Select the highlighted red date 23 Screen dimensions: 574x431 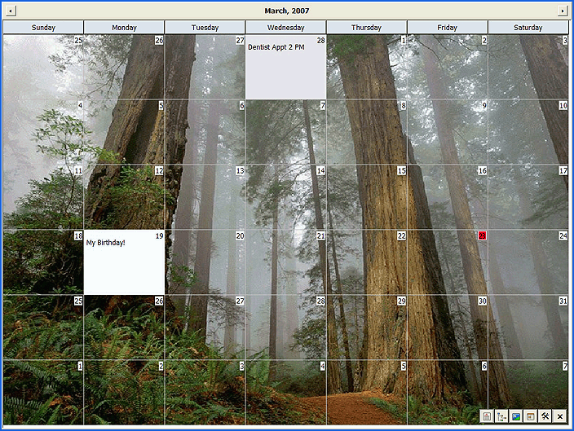pos(482,236)
